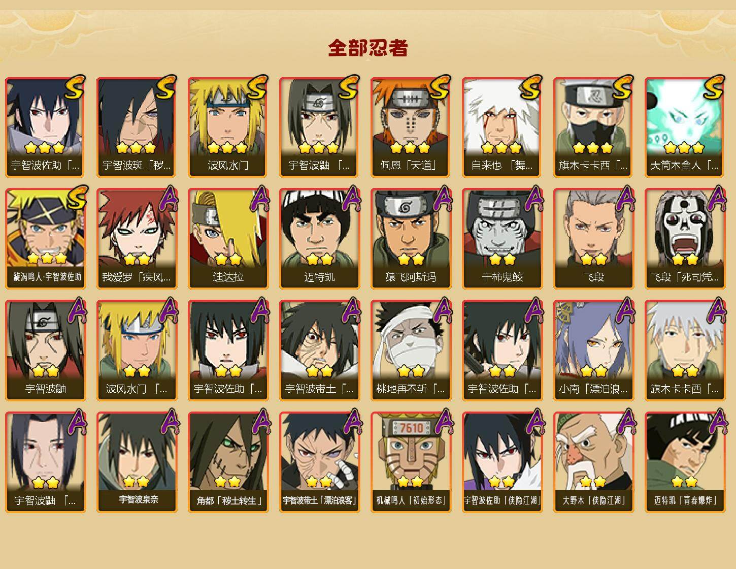The height and width of the screenshot is (569, 736).
Task: Click the 机械鸣人「初始形态」 portrait
Action: [411, 462]
